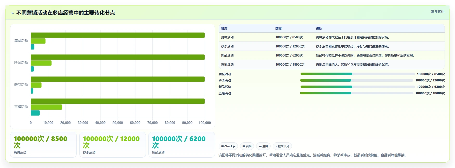The image size is (455, 168).
Task: Click the 10,000 x-axis tick label
Action: 48,123
